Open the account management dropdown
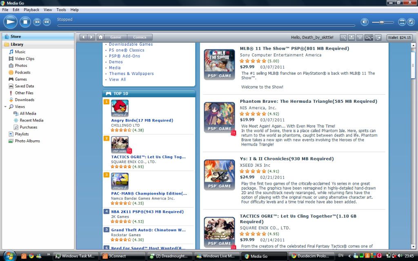Image resolution: width=418 pixels, height=261 pixels. pos(369,38)
